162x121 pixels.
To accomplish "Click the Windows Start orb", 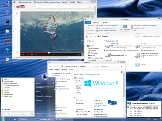I will point(3,119).
